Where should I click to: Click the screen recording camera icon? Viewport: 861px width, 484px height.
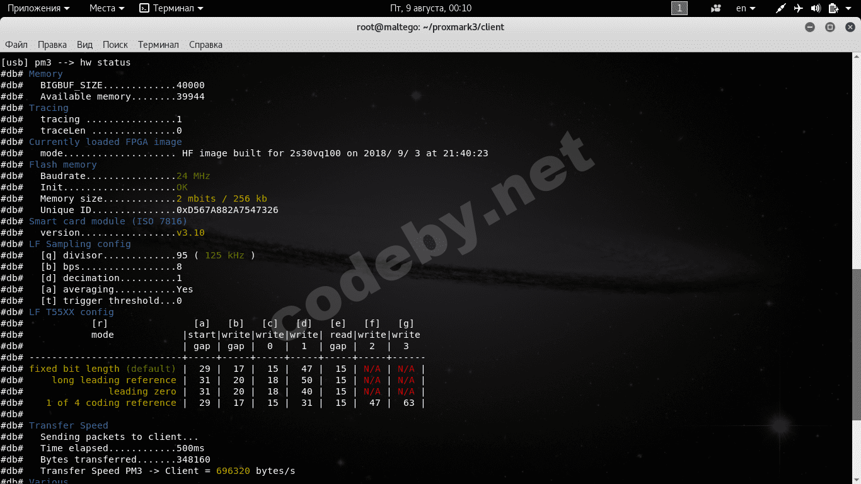(716, 8)
